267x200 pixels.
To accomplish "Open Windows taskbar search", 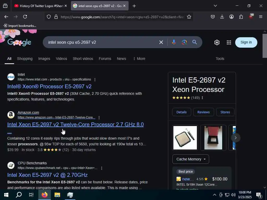I will (x=19, y=195).
